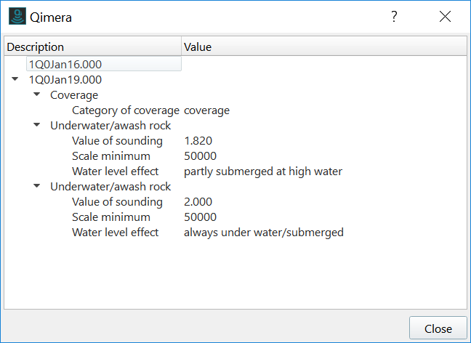This screenshot has height=343, width=471.
Task: Click the Value column header
Action: coord(198,47)
